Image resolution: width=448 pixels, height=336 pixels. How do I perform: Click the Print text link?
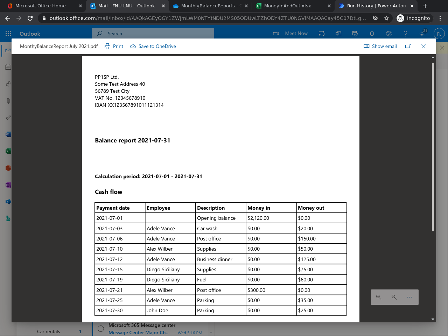pyautogui.click(x=118, y=47)
